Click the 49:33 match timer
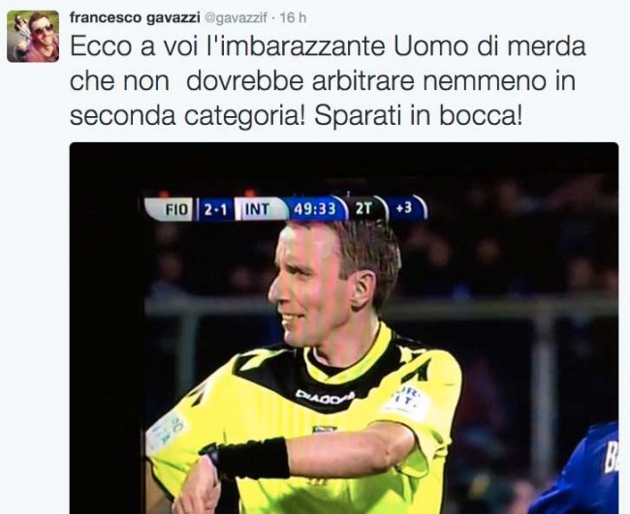The width and height of the screenshot is (630, 514). (x=315, y=209)
